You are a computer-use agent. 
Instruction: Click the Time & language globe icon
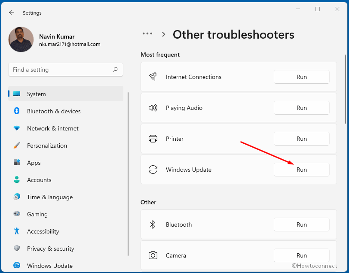[17, 197]
